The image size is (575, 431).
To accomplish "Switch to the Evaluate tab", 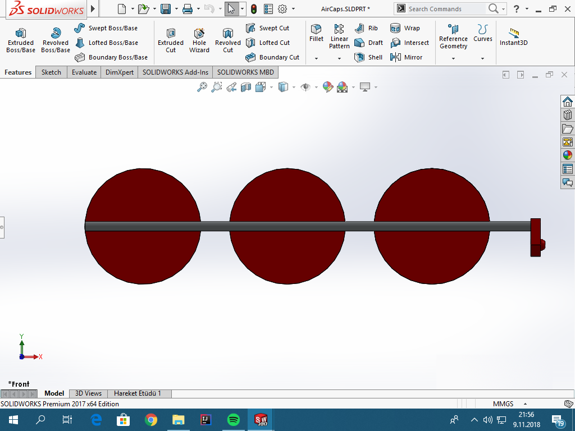I will coord(84,72).
